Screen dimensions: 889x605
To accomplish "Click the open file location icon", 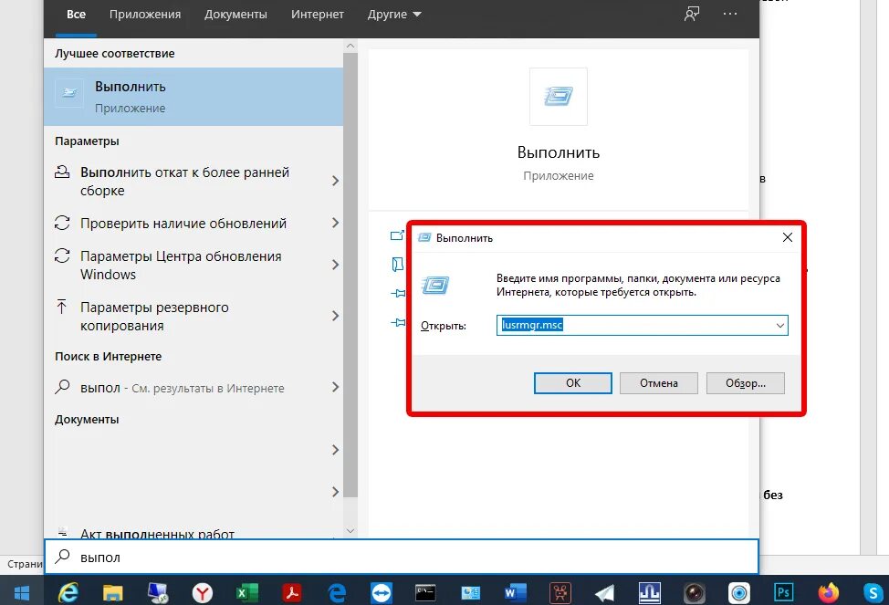I will click(396, 265).
